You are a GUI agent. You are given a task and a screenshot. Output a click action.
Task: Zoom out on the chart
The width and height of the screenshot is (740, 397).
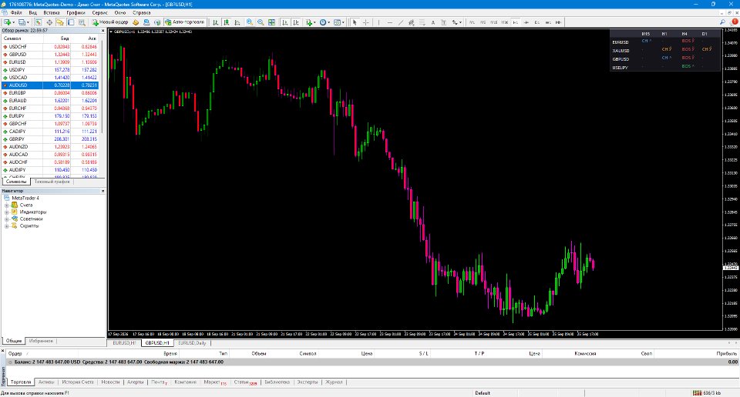(x=261, y=22)
